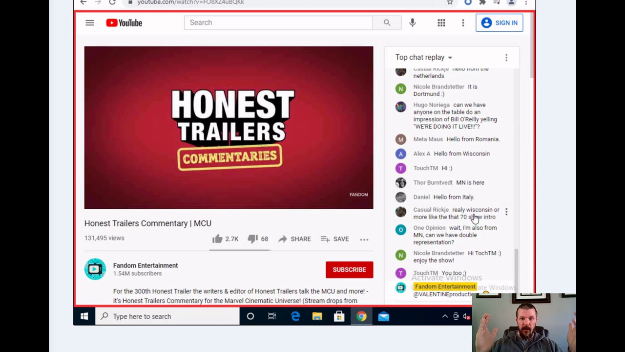Screen dimensions: 625x352
Task: Open the Chrome profile avatar
Action: [511, 2]
